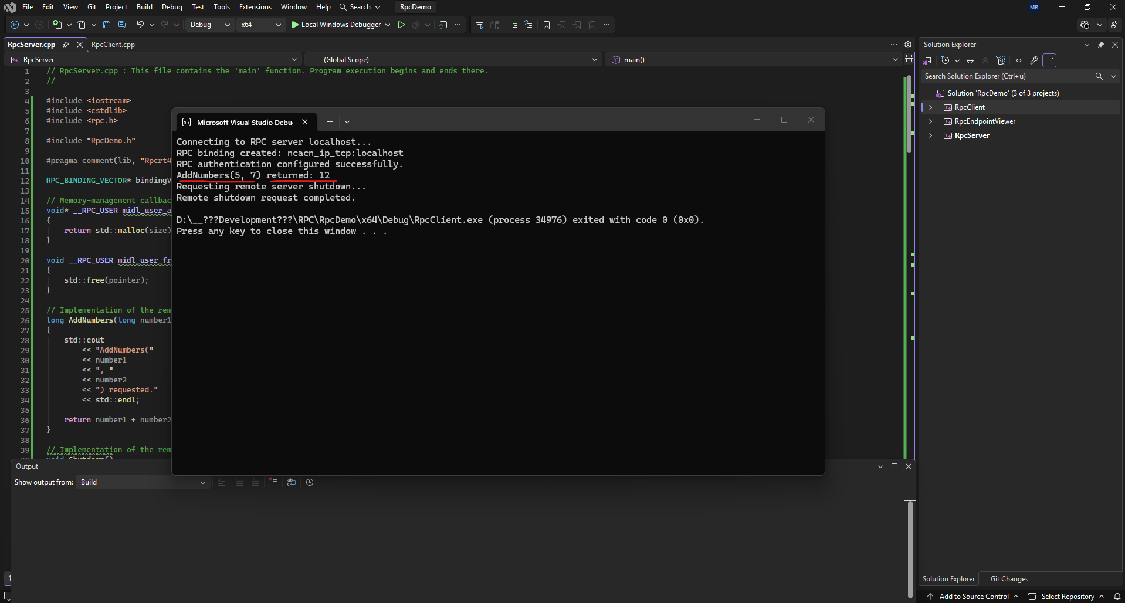This screenshot has width=1125, height=603.
Task: Expand the RpcClient project node
Action: 931,107
